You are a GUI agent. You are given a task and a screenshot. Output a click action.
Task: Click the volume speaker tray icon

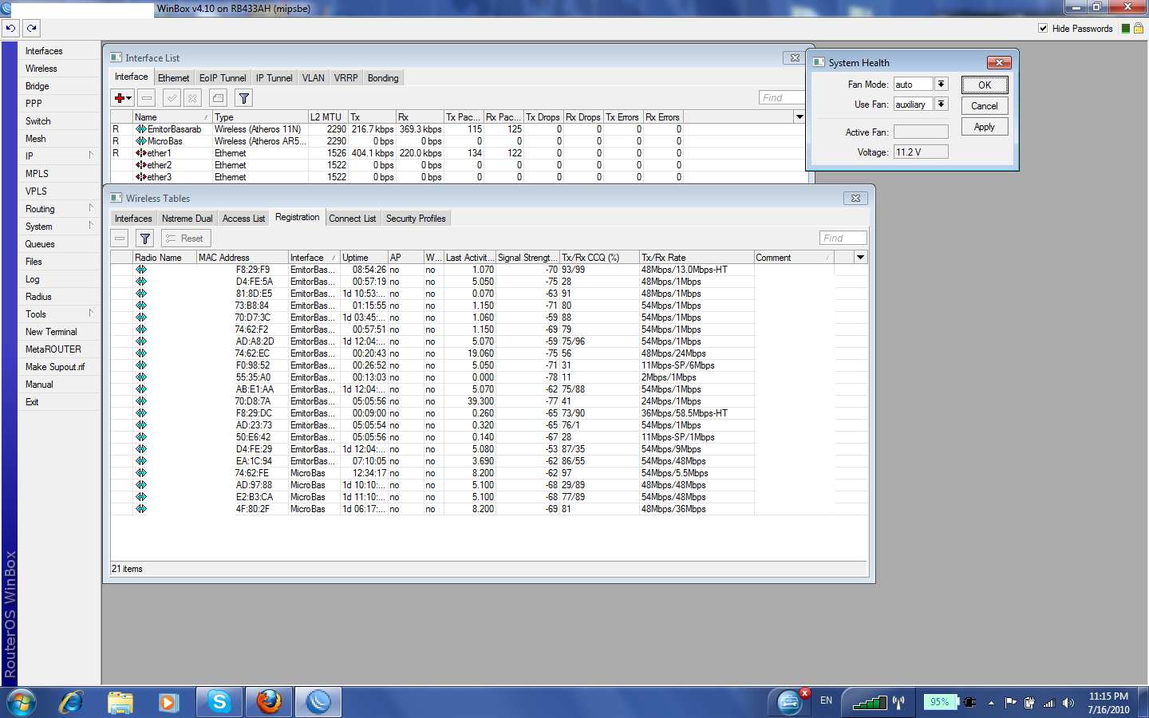point(1068,703)
